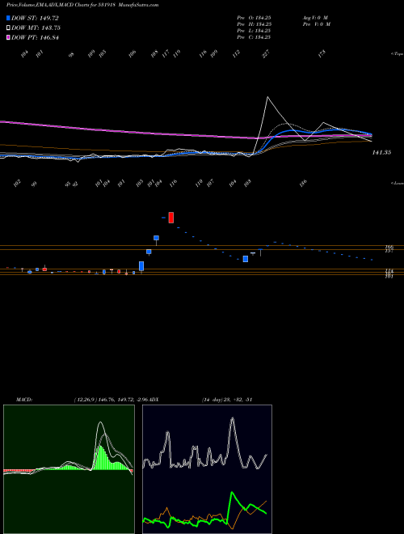Click the 141.35 price label
This screenshot has height=534, width=404.
click(381, 153)
